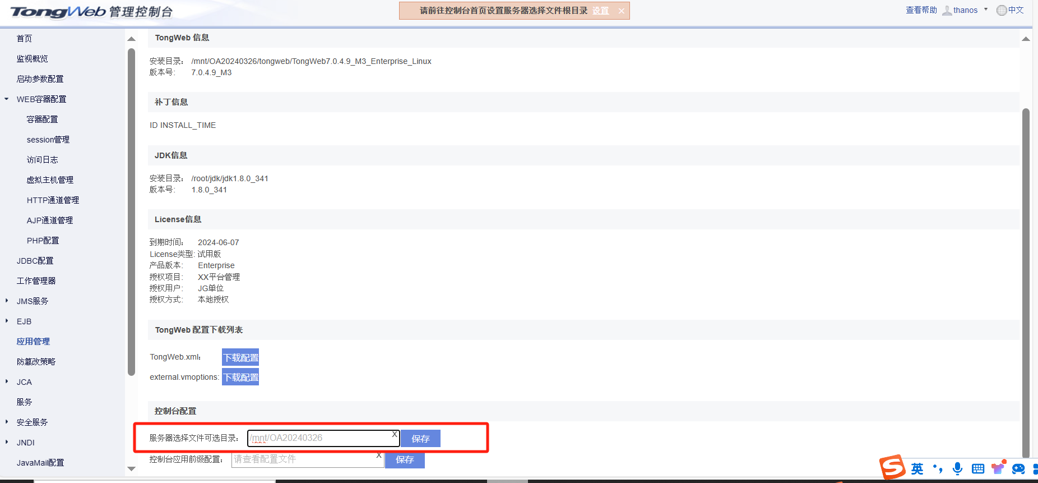
Task: Open 访问日志 menu item
Action: [42, 159]
